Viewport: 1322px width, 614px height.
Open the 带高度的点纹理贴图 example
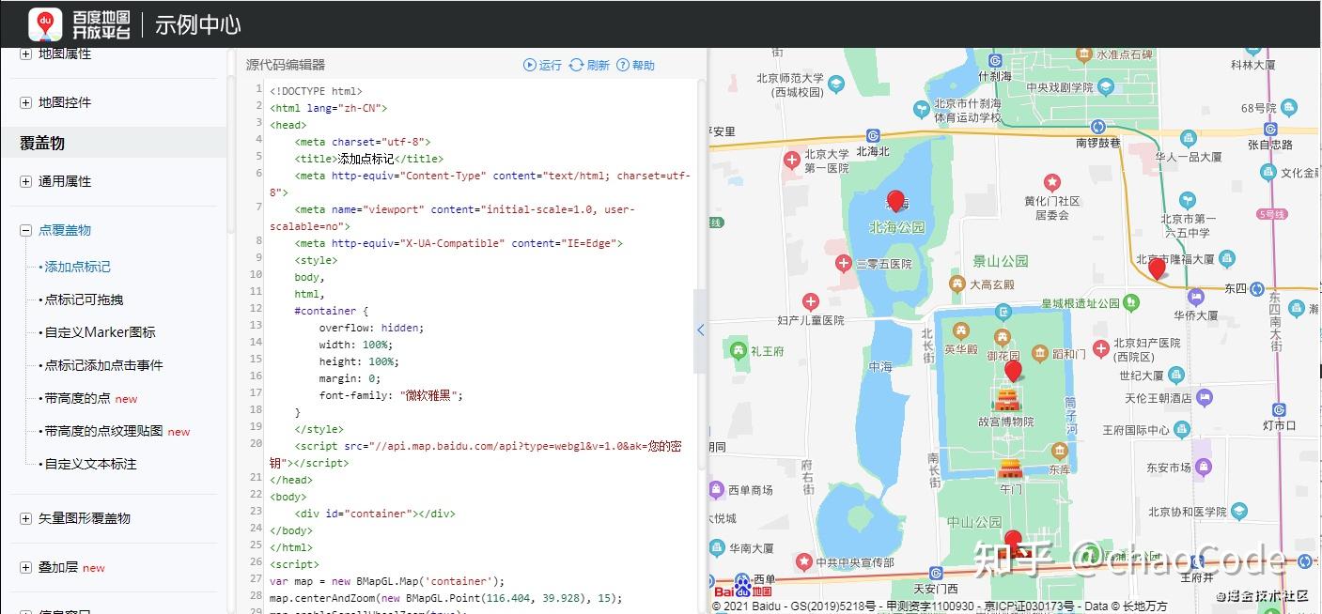pyautogui.click(x=103, y=431)
